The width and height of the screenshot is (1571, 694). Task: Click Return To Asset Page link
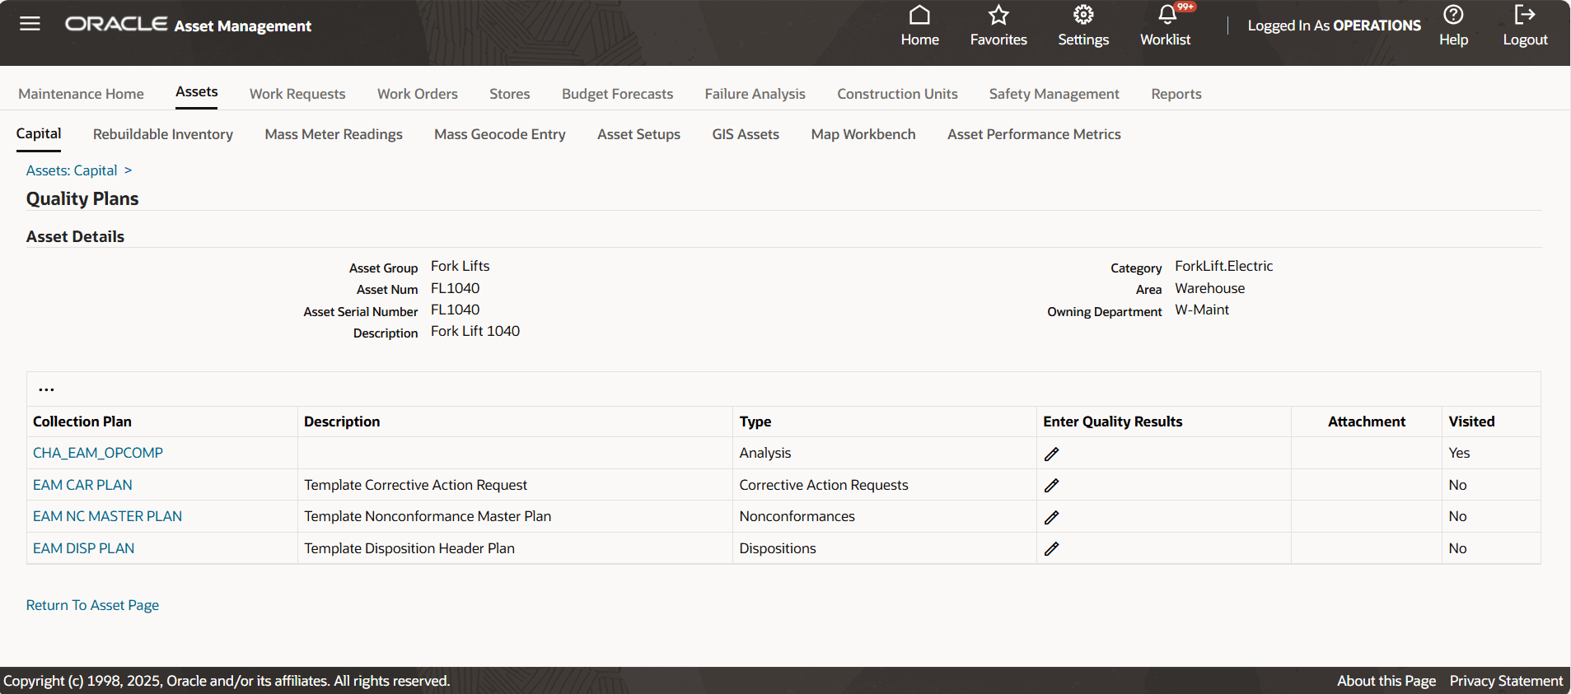pyautogui.click(x=92, y=605)
